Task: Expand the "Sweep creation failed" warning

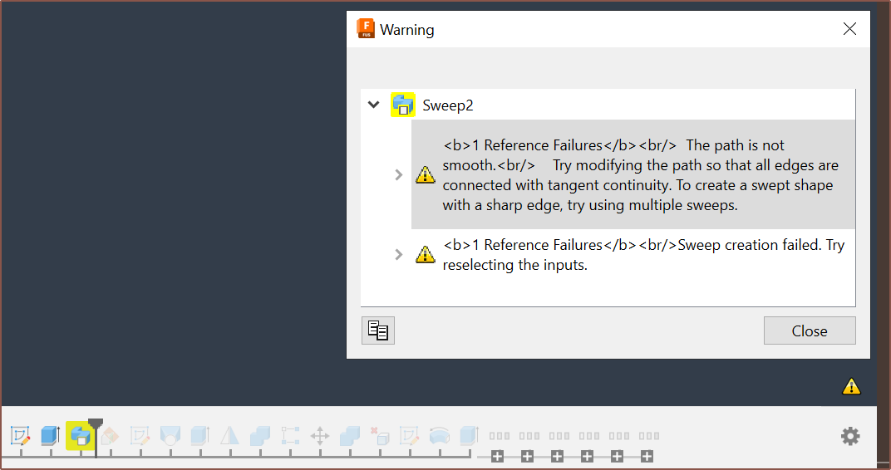Action: point(399,254)
